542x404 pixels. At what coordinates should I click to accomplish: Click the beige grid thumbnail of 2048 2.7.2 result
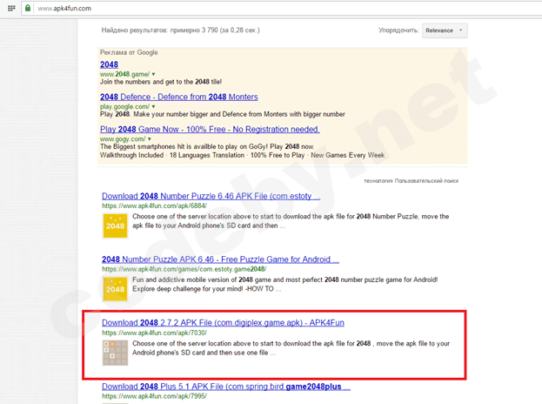coord(115,353)
